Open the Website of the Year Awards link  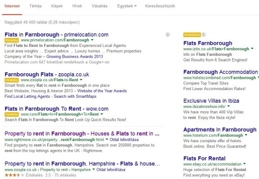[102, 91]
